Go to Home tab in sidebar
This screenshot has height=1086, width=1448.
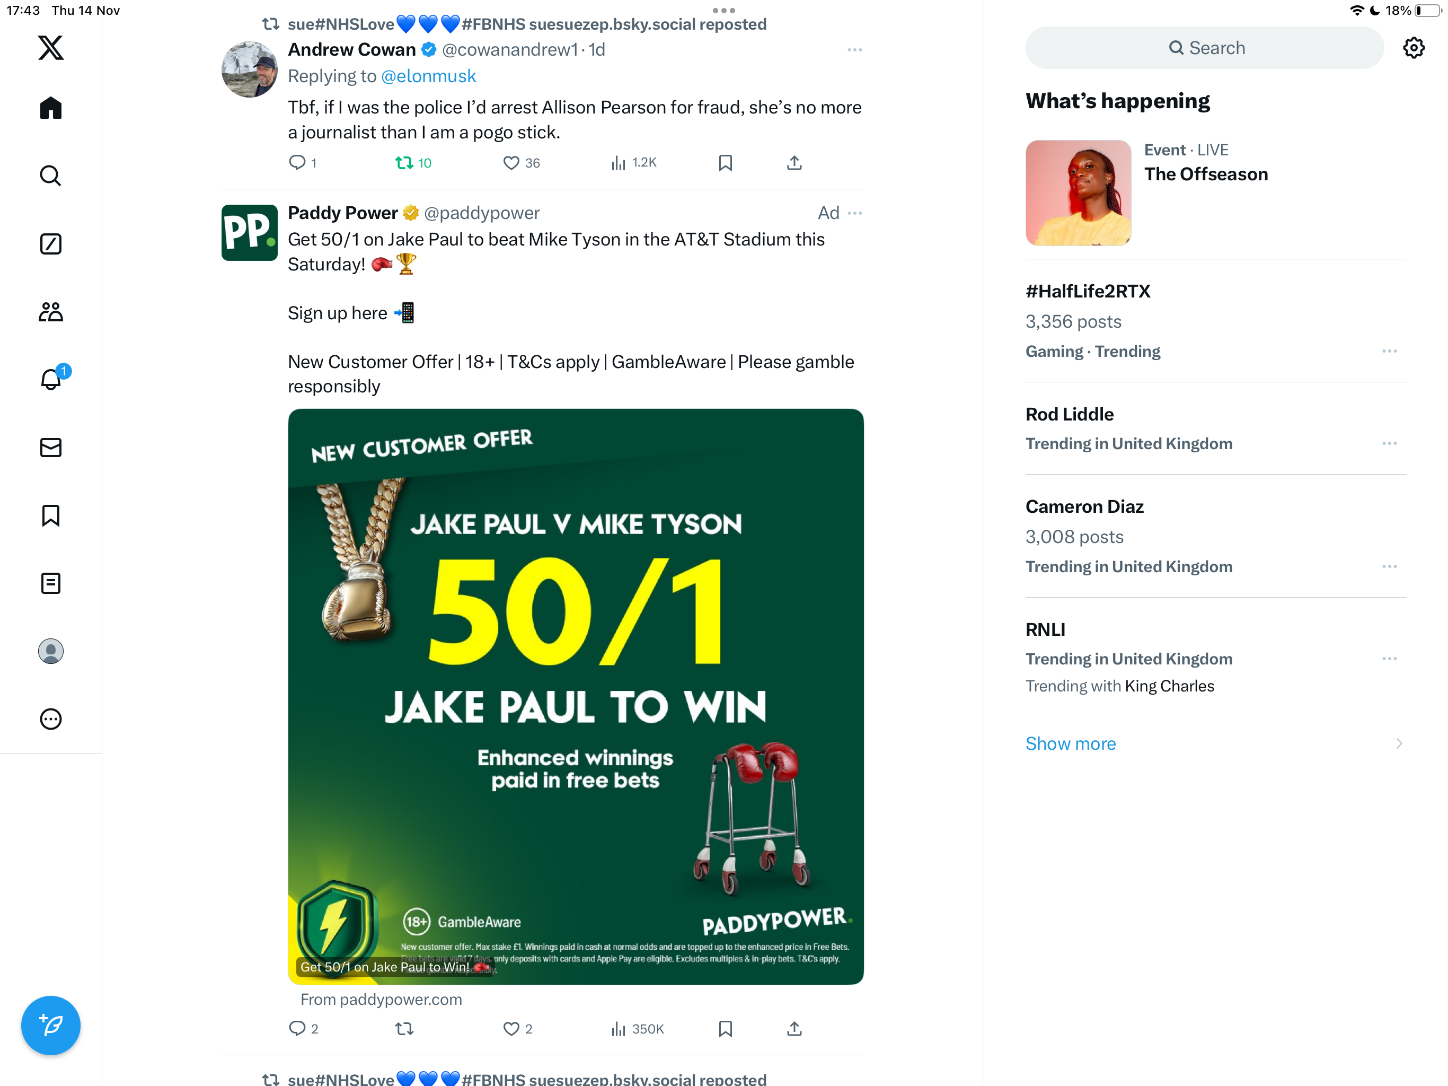(50, 108)
